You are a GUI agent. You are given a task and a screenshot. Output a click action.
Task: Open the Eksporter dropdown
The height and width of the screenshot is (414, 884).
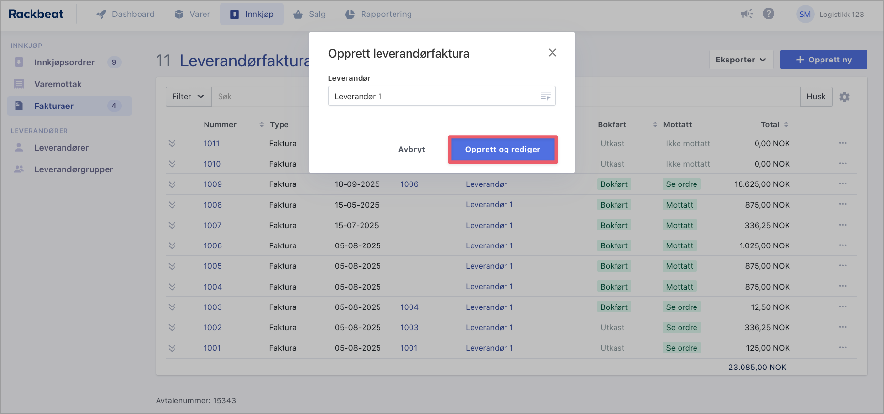pos(741,60)
